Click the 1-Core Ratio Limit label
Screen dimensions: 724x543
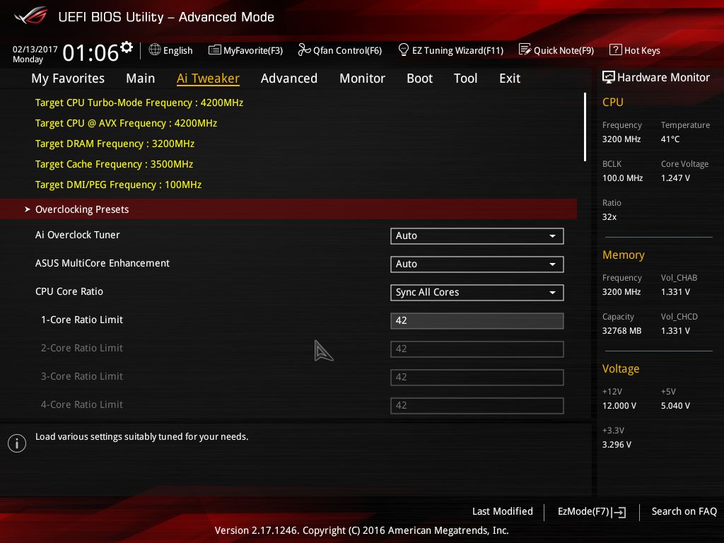[x=82, y=320]
